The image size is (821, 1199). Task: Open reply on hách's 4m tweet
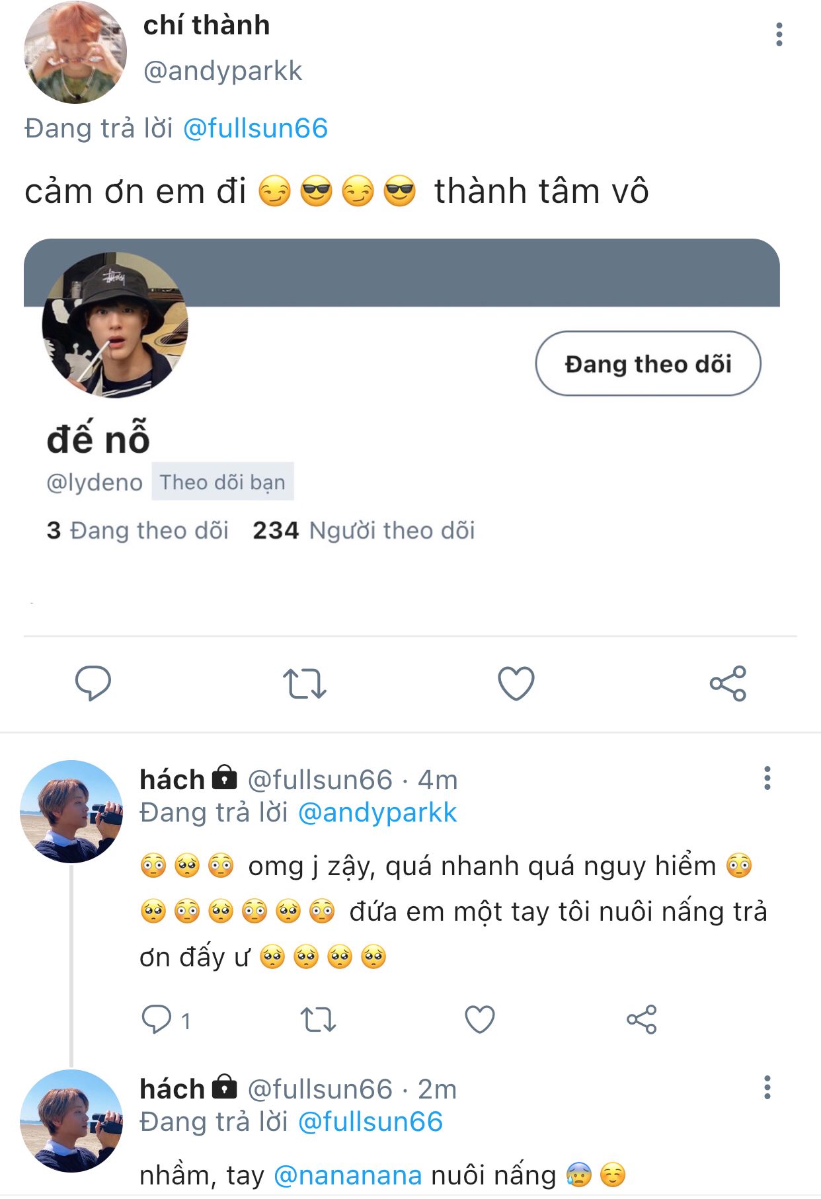[157, 1019]
